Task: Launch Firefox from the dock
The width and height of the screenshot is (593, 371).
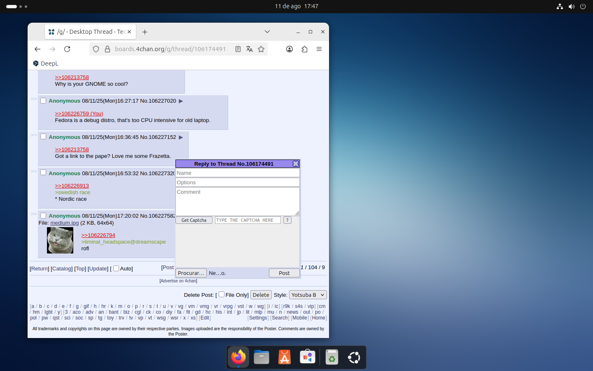Action: [x=238, y=357]
